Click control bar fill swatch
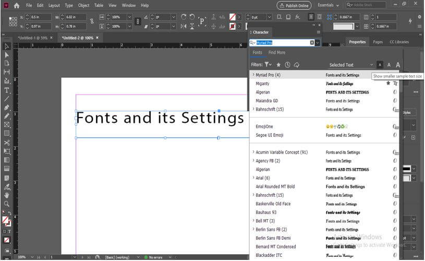 click(232, 17)
